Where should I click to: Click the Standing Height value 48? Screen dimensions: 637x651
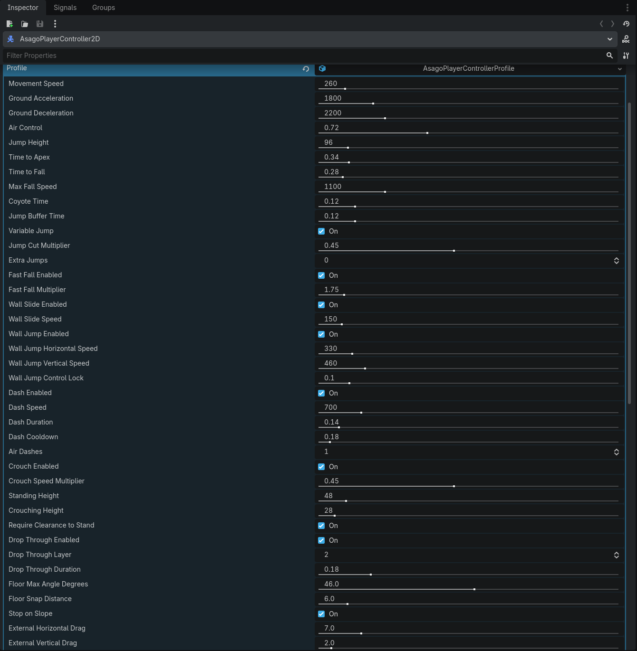click(x=328, y=496)
